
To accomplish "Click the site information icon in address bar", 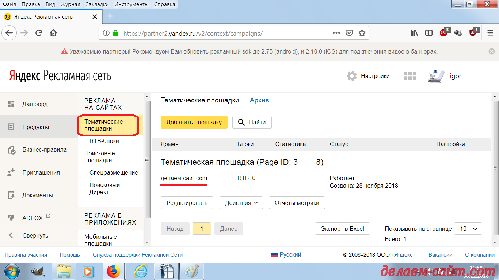I will coord(106,33).
